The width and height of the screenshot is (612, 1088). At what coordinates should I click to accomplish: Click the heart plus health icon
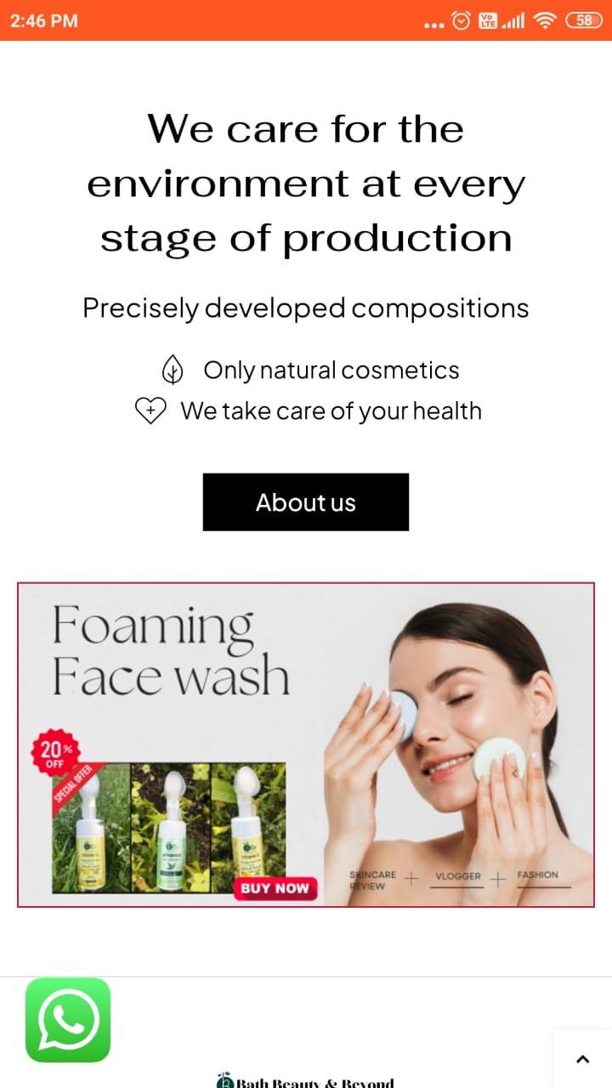[150, 411]
